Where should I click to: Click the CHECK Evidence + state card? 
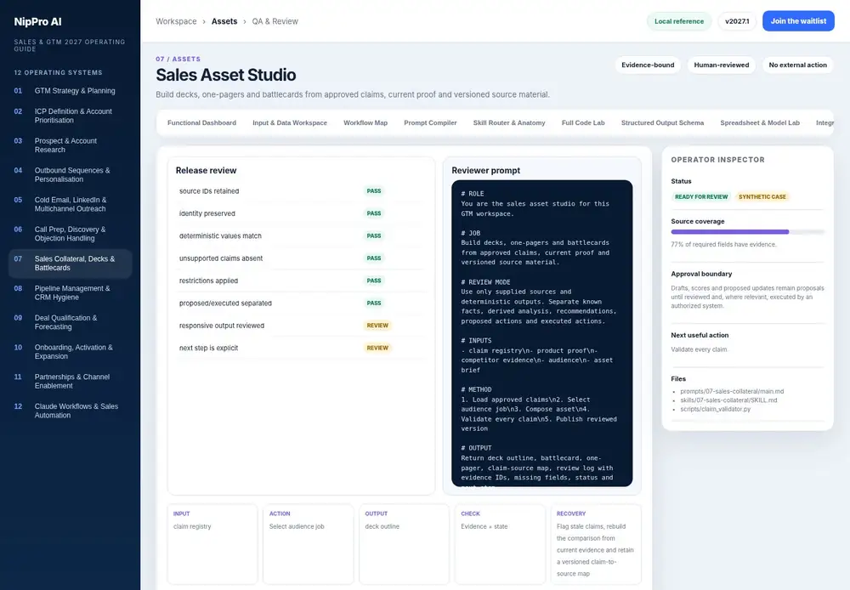500,544
